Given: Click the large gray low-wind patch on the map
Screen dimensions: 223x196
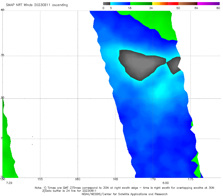Looking at the screenshot, I should (141, 64).
